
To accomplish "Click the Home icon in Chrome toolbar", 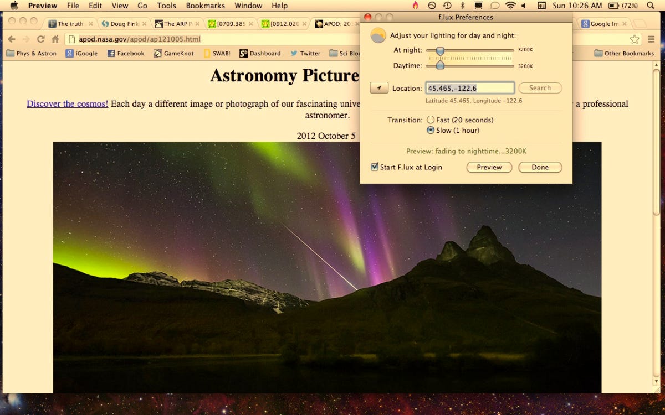I will pyautogui.click(x=55, y=39).
